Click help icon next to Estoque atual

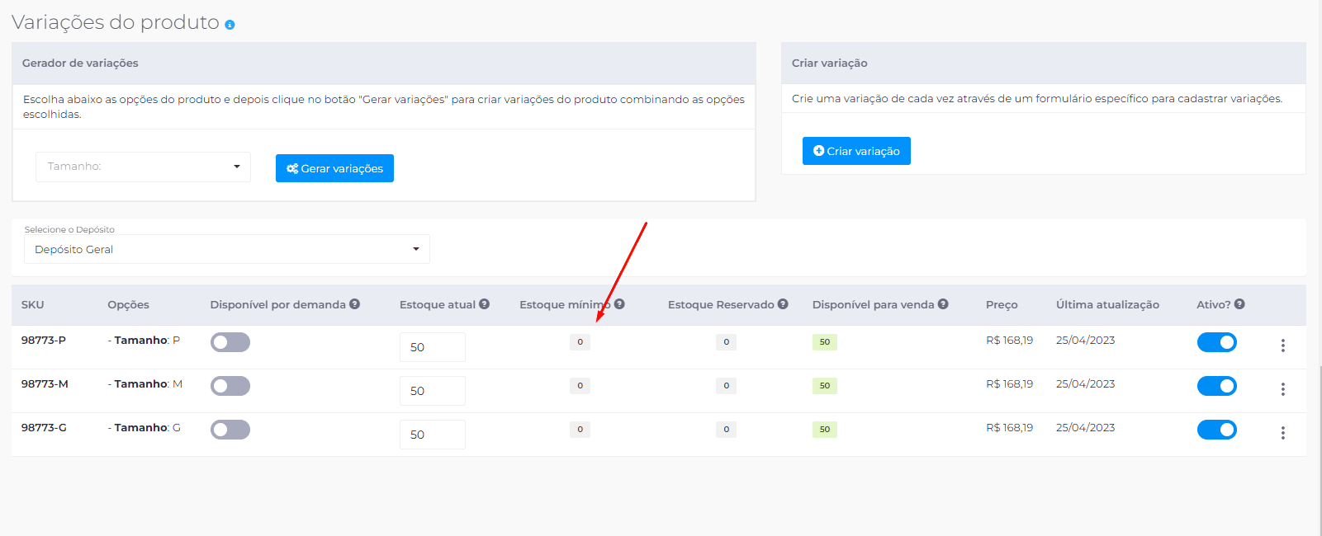[484, 304]
